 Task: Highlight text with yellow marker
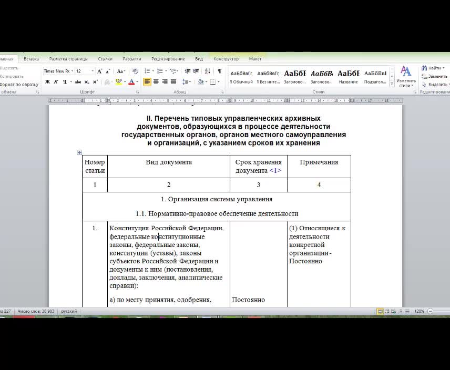point(118,82)
